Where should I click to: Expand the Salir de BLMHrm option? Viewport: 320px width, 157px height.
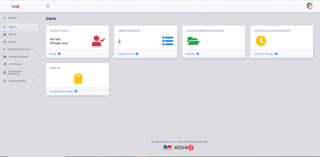pos(18,81)
